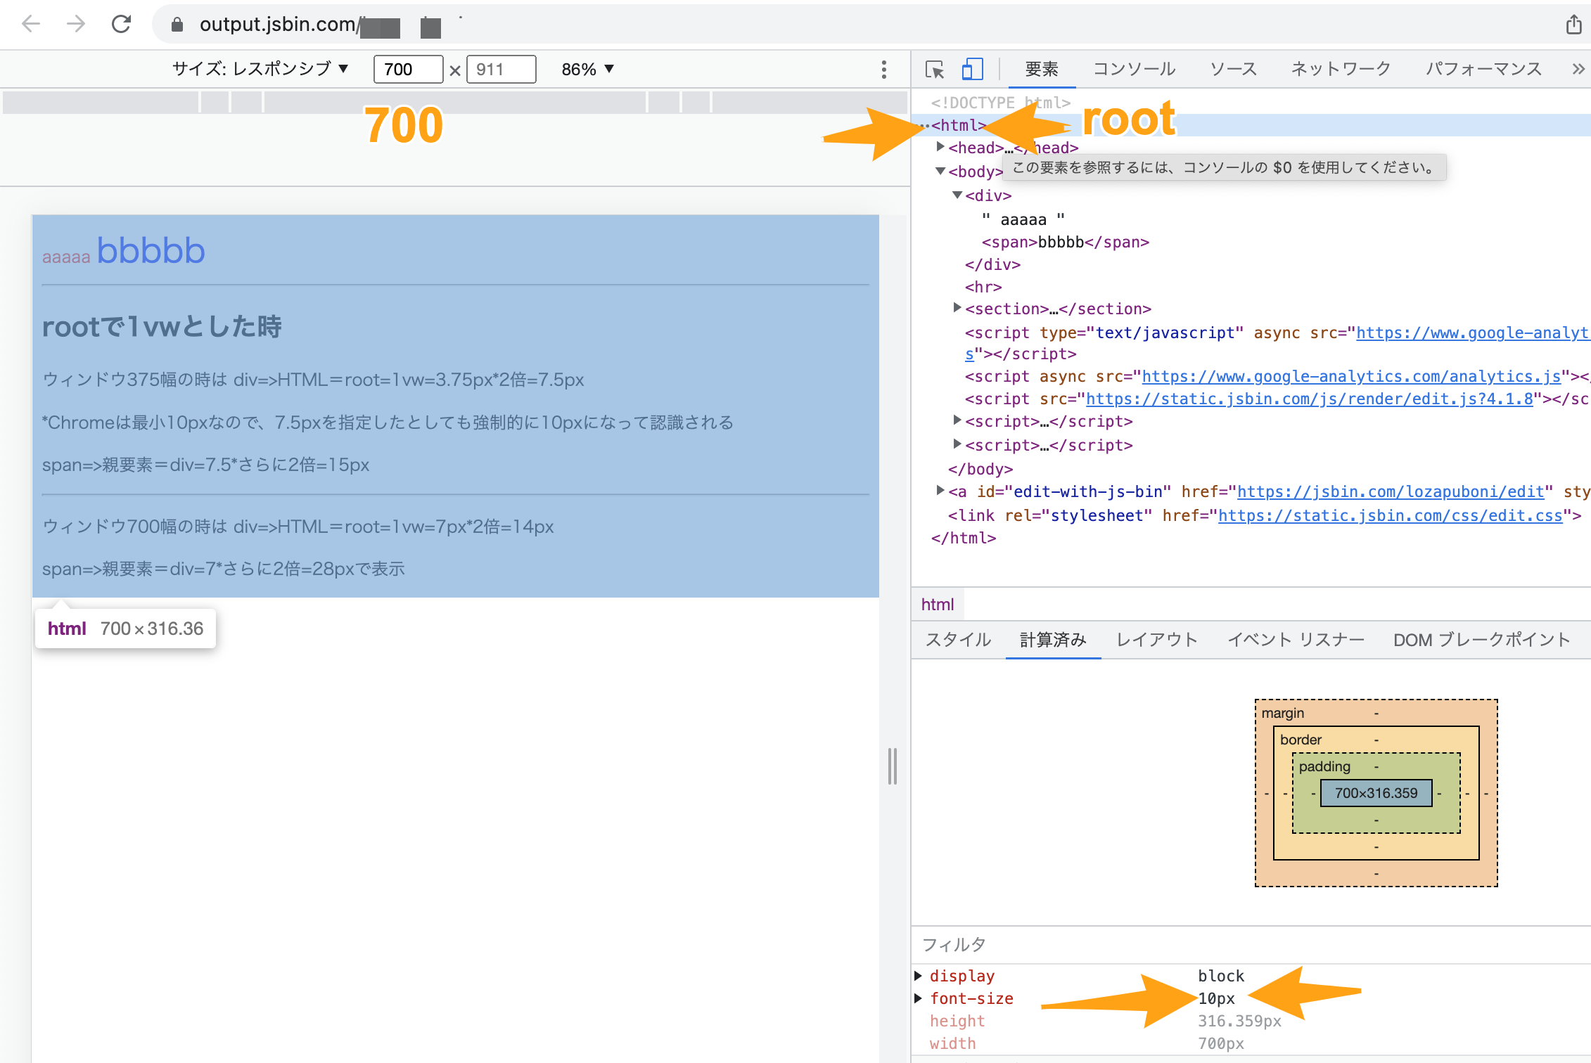Image resolution: width=1591 pixels, height=1063 pixels.
Task: Switch to the コンソール tab
Action: click(1134, 69)
